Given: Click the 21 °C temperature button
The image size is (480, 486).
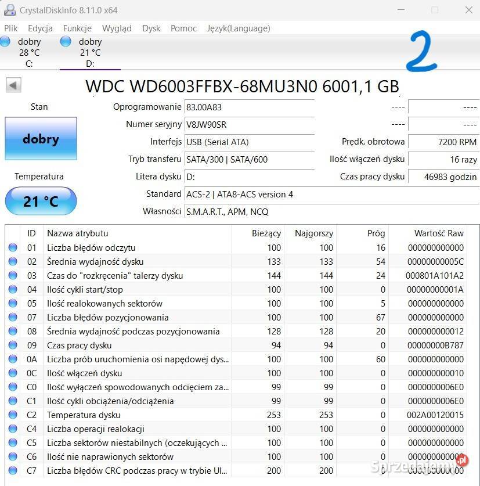Looking at the screenshot, I should [x=41, y=201].
